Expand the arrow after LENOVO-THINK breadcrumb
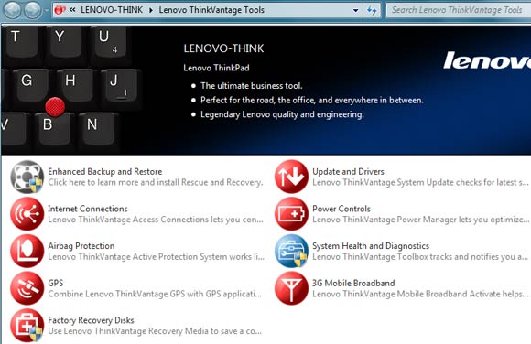The image size is (531, 344). [x=151, y=10]
